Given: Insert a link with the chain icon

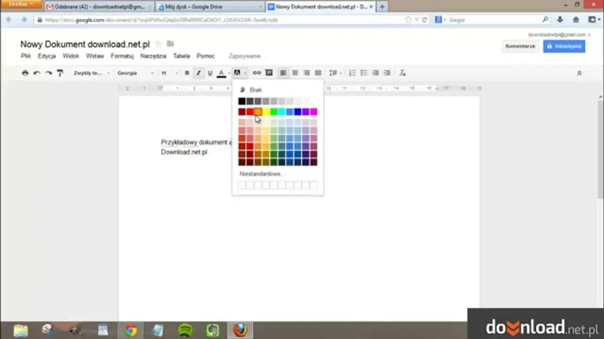Looking at the screenshot, I should tap(257, 73).
